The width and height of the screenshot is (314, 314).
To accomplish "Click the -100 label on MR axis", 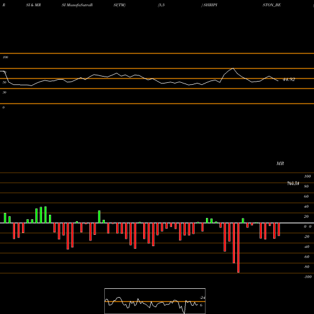I will point(308,277).
